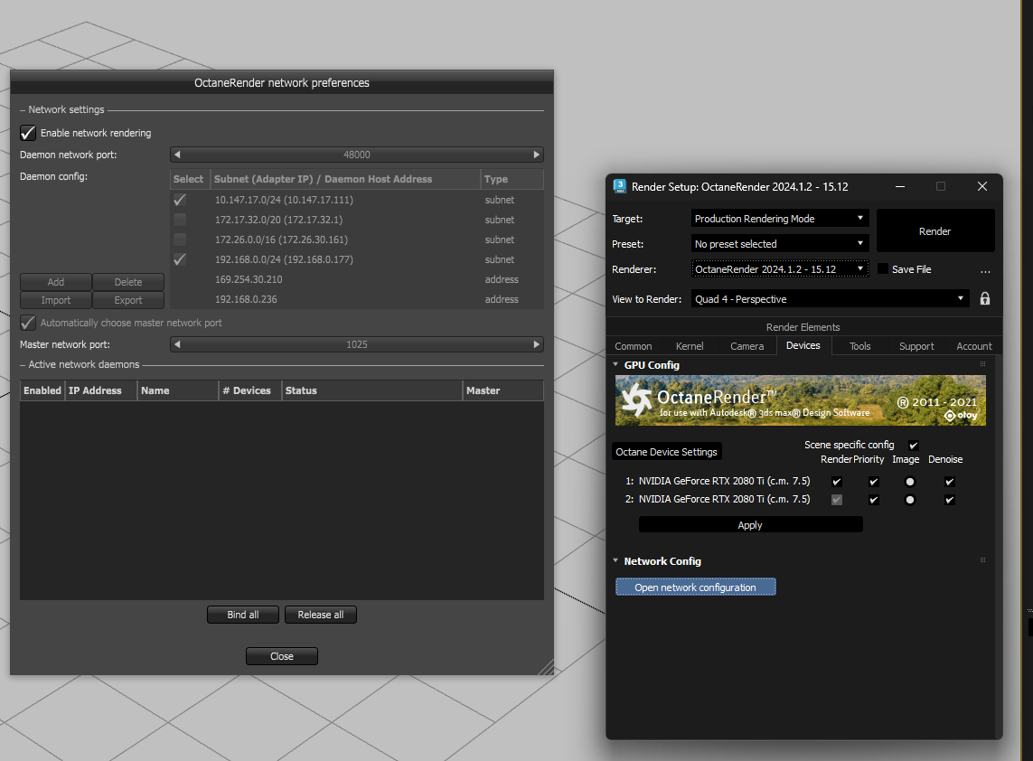Screen dimensions: 1033x761
Task: Toggle the Save File checkbox
Action: click(883, 268)
